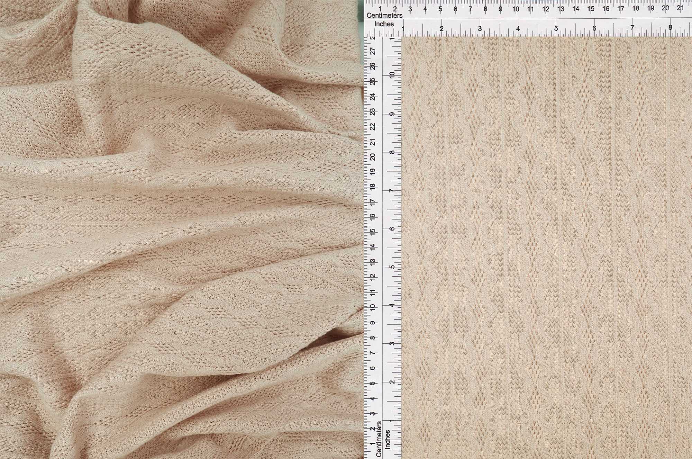Click the 10 centimeter mark on vertical ruler

(x=372, y=307)
